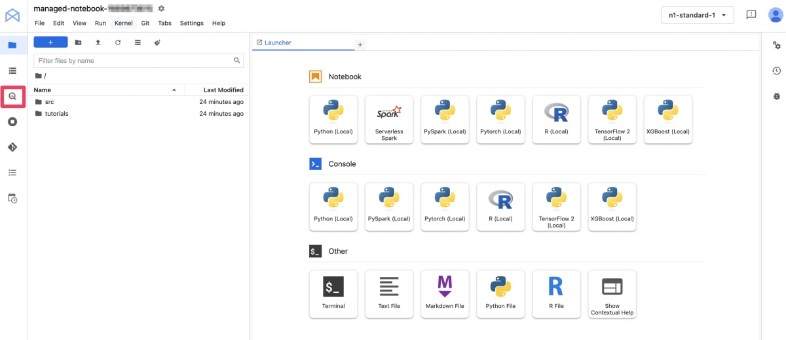The width and height of the screenshot is (786, 340).
Task: Open Pytorch (Local) console
Action: point(445,207)
